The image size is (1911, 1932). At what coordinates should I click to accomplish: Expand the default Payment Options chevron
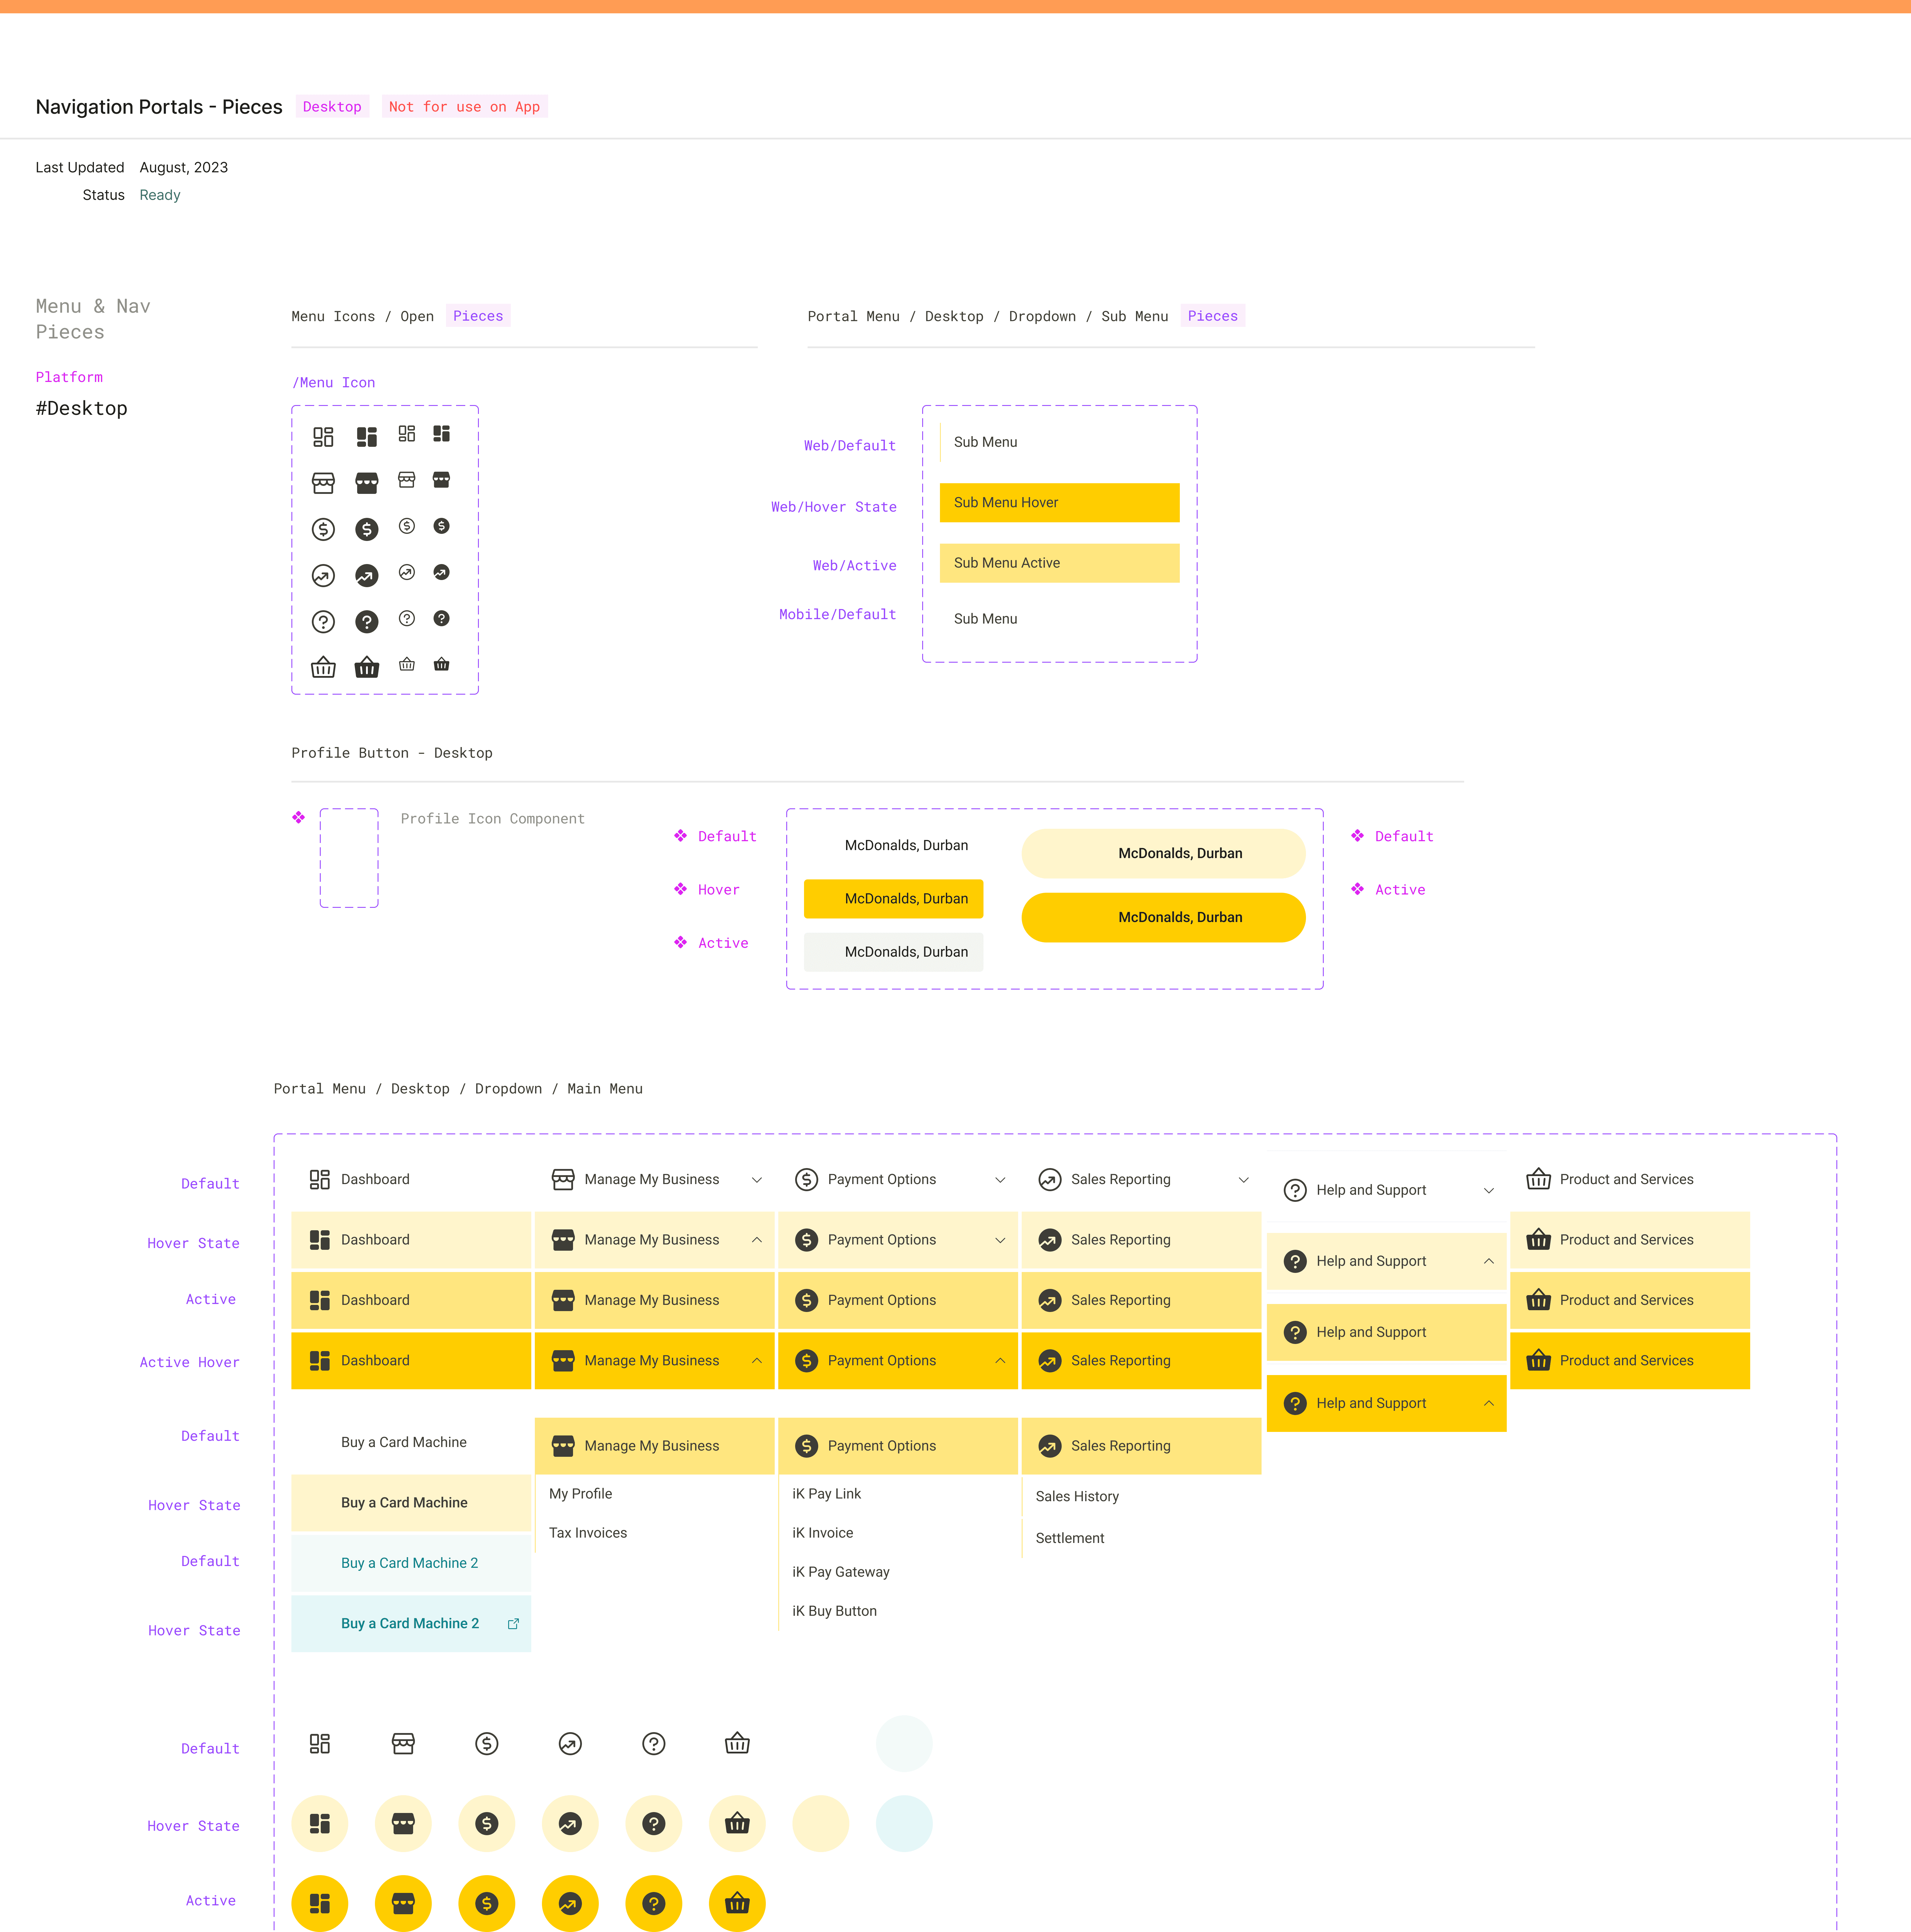pos(1000,1180)
